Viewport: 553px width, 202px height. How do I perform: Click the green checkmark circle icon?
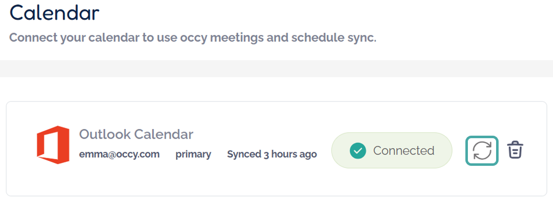[358, 150]
